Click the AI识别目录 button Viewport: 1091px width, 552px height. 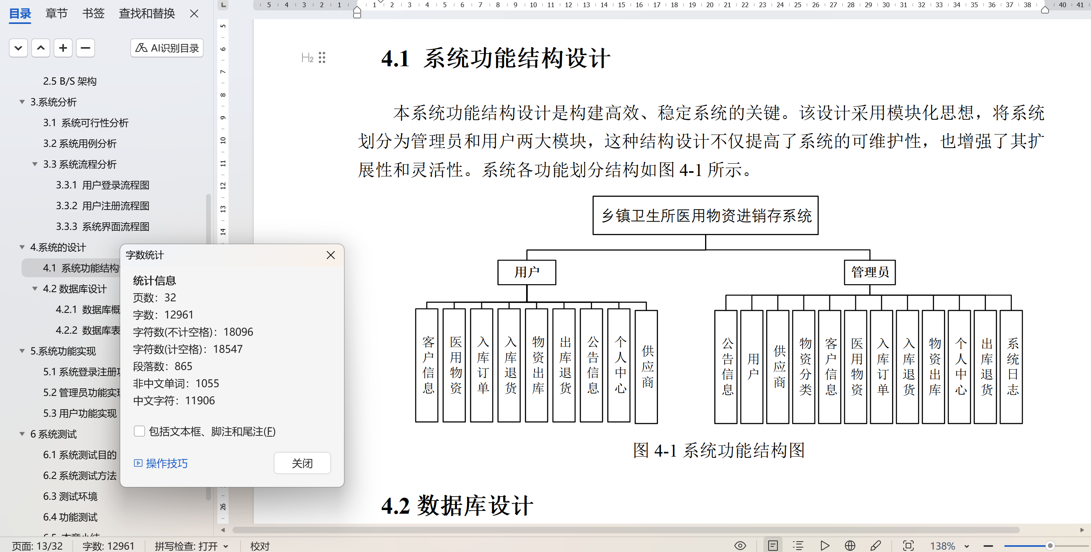pyautogui.click(x=167, y=48)
